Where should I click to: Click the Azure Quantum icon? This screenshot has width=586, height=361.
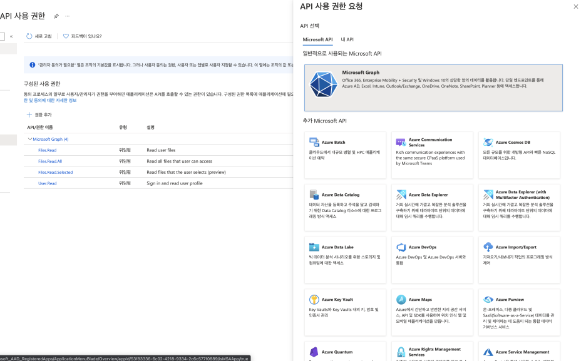pos(314,352)
